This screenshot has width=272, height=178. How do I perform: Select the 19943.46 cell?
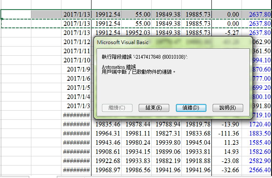(x=107, y=142)
